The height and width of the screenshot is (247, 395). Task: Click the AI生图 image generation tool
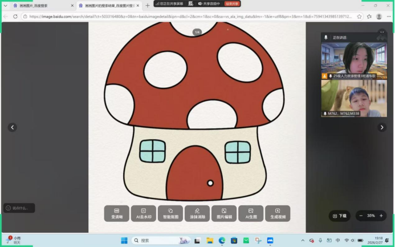251,213
